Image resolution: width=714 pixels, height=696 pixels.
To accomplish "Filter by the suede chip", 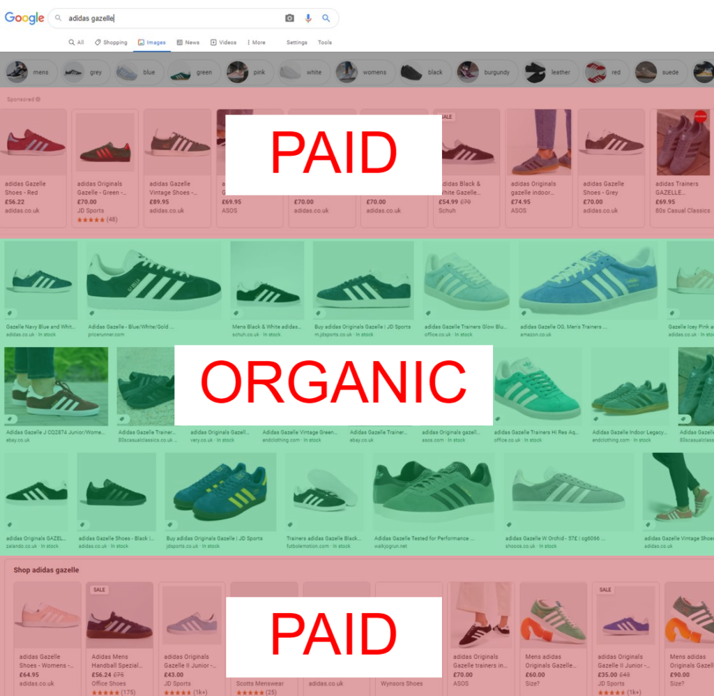I will [x=661, y=72].
